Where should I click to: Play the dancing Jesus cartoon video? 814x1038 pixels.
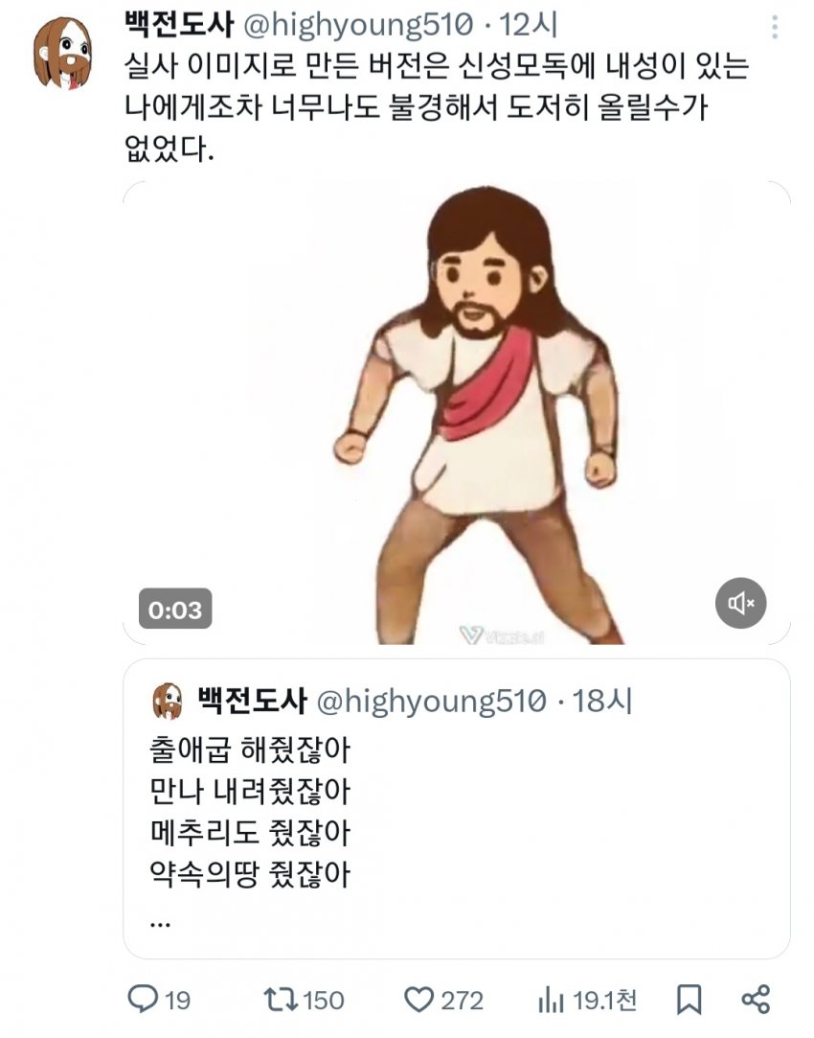457,412
